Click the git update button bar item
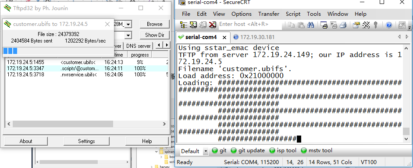This screenshot has width=413, height=168. pos(248,150)
